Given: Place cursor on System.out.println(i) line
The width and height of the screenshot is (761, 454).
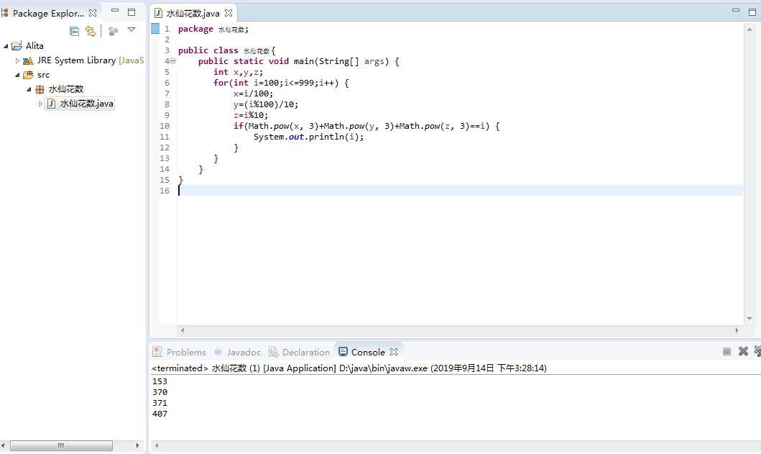Looking at the screenshot, I should [309, 137].
